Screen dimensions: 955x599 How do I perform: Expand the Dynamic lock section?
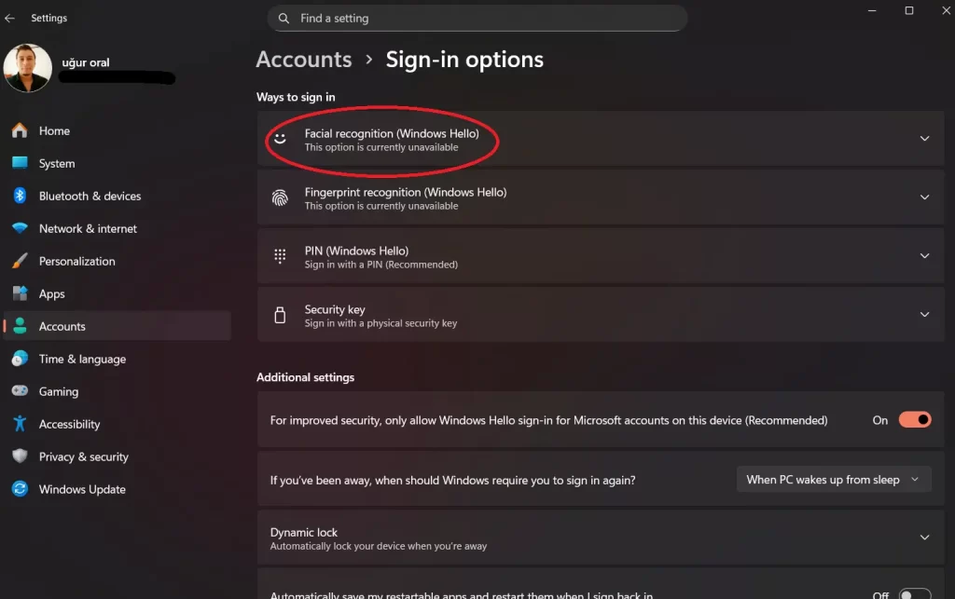click(x=601, y=538)
